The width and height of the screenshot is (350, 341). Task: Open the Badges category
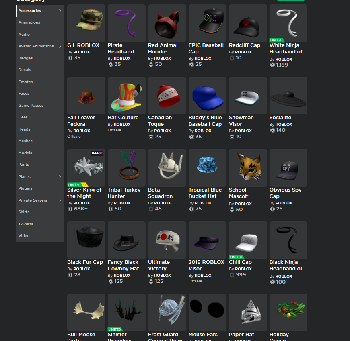pos(25,58)
